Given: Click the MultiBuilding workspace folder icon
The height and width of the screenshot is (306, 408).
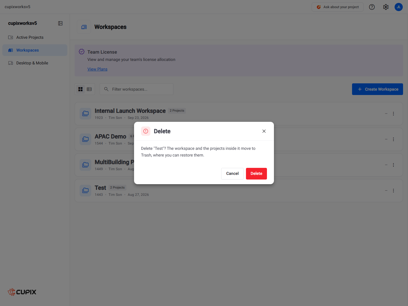Looking at the screenshot, I should coord(85,165).
